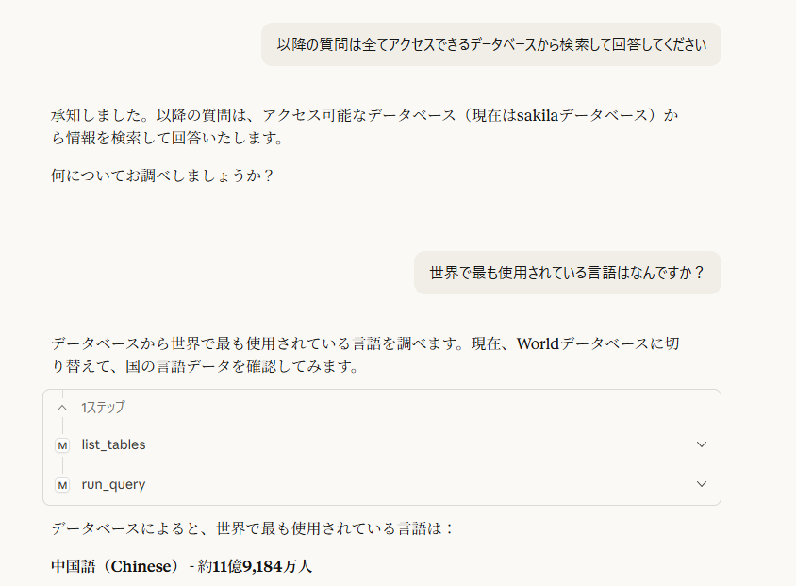Collapse the 1ステップ steps section chevron
Screen dimensions: 796x586
[x=62, y=408]
